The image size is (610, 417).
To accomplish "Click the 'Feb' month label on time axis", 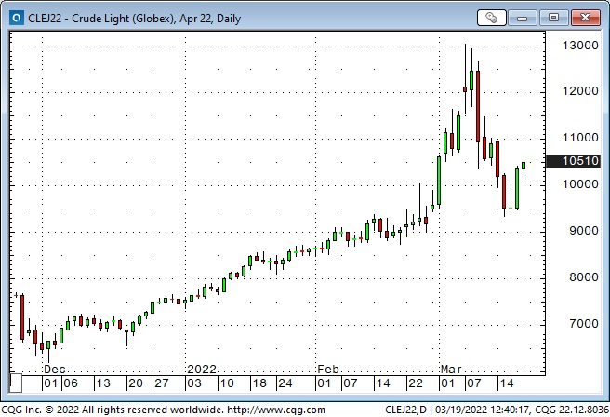I will 328,370.
